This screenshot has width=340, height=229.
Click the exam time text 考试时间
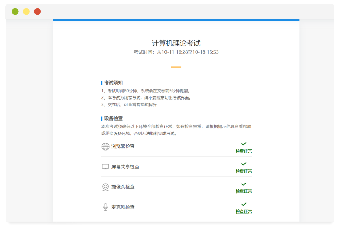coord(176,52)
